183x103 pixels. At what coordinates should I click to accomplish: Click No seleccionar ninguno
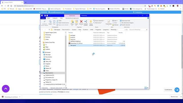127,23
